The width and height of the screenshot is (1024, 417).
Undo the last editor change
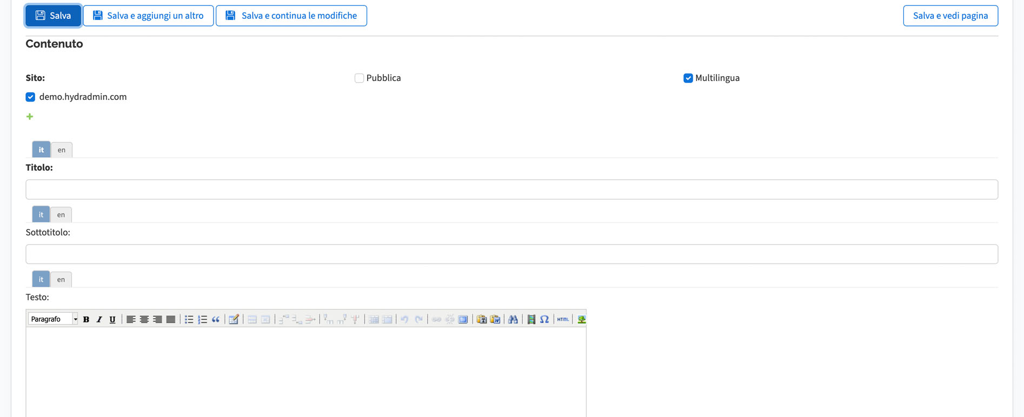click(x=404, y=319)
